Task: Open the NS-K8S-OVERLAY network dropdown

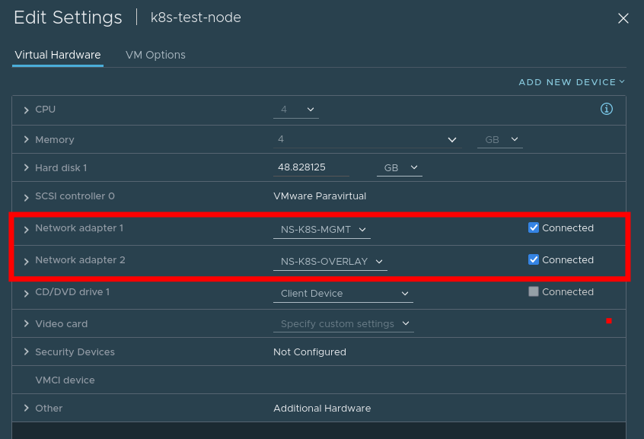Action: tap(330, 262)
